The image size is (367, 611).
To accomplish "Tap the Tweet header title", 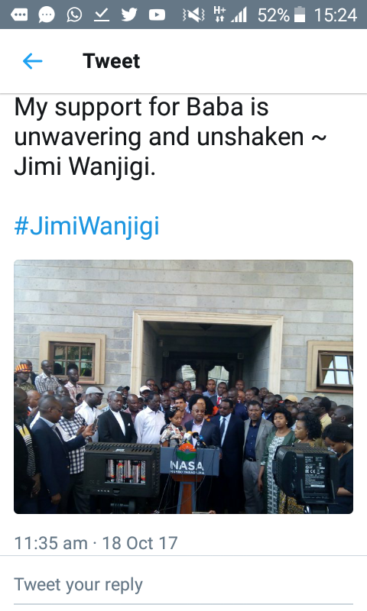I will click(111, 61).
